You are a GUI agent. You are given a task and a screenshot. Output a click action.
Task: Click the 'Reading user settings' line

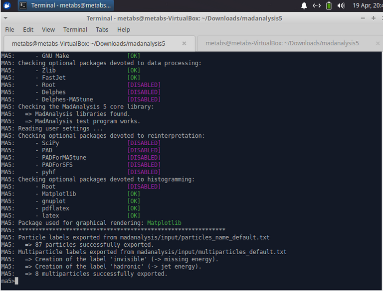pos(60,129)
